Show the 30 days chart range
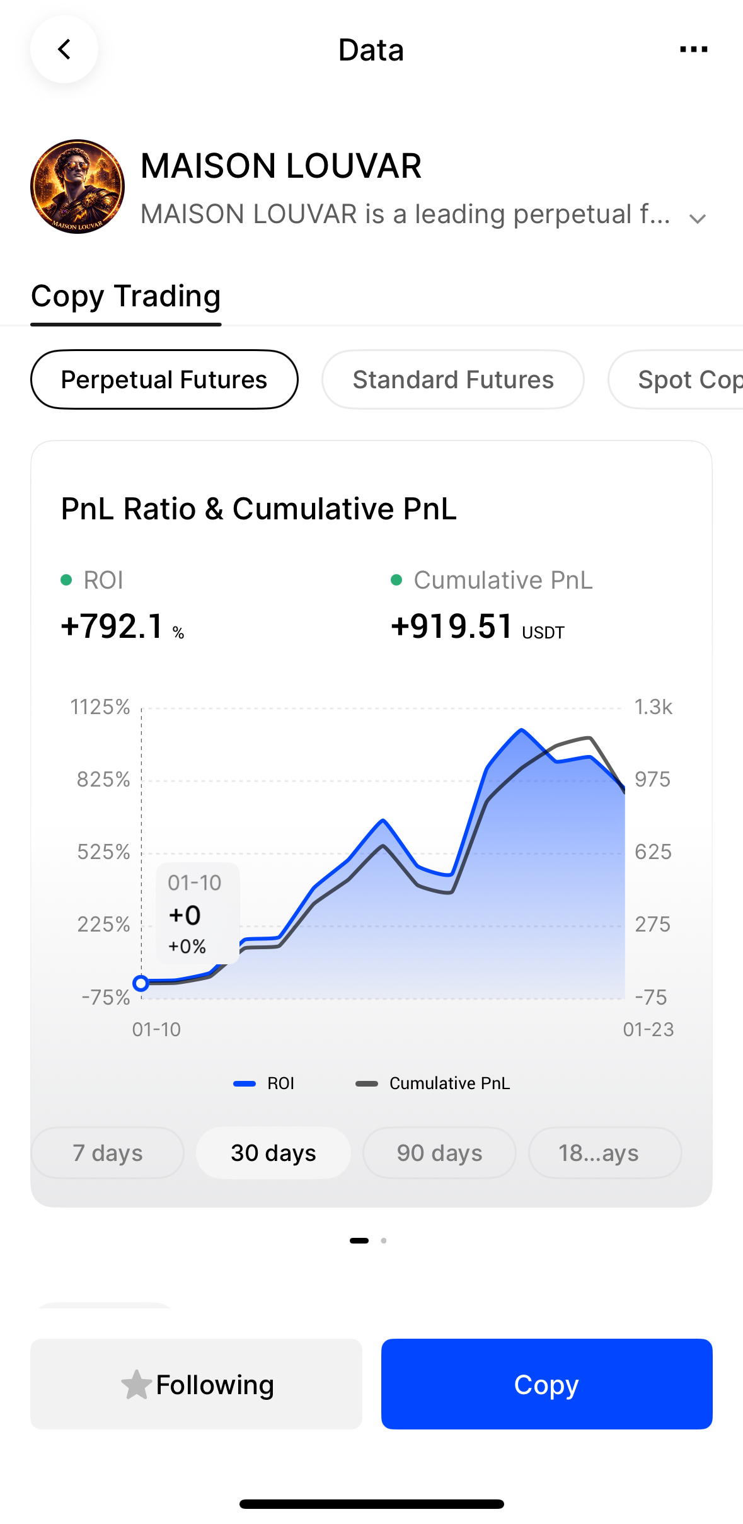Viewport: 743px width, 1524px height. click(x=273, y=1153)
